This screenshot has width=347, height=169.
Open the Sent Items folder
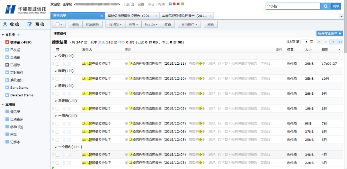click(x=17, y=88)
